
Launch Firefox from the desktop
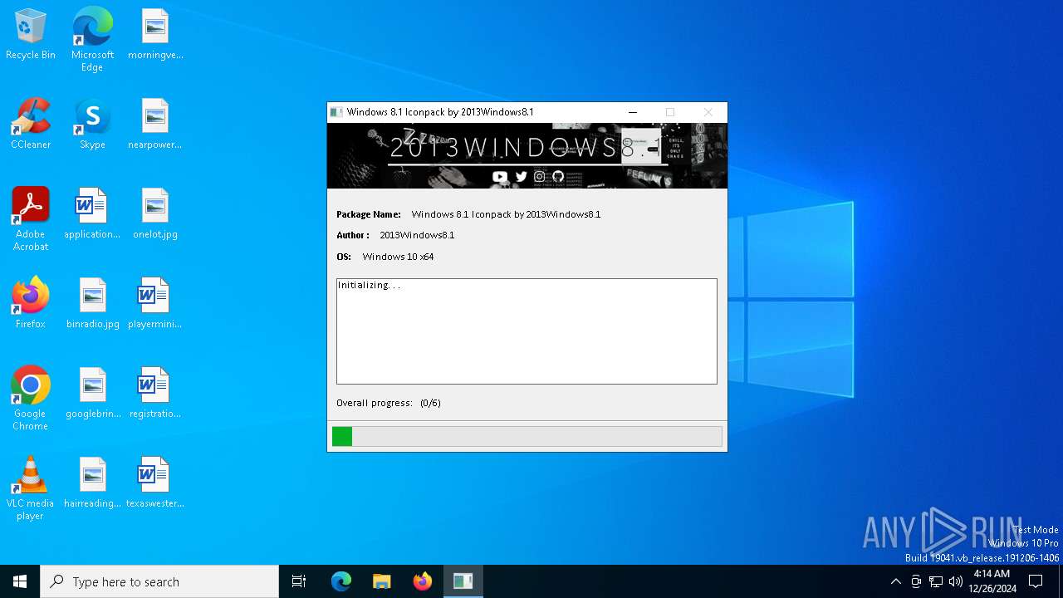pos(31,304)
